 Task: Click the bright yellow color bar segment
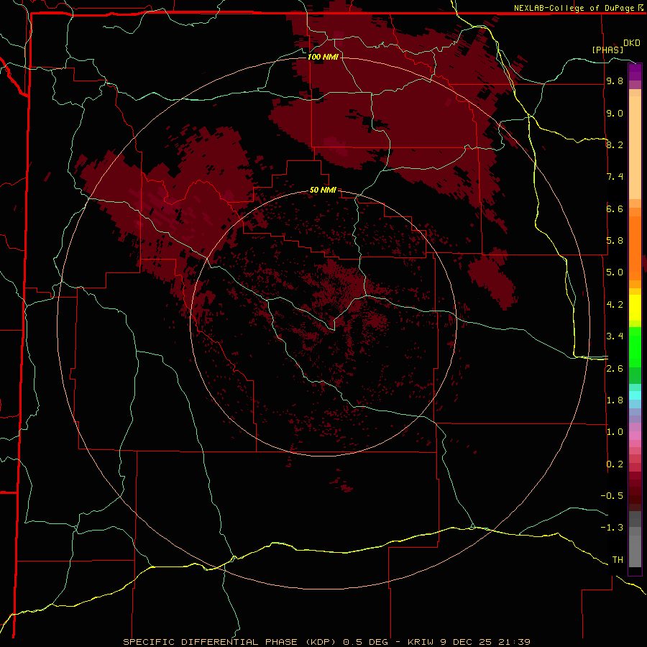tap(635, 308)
